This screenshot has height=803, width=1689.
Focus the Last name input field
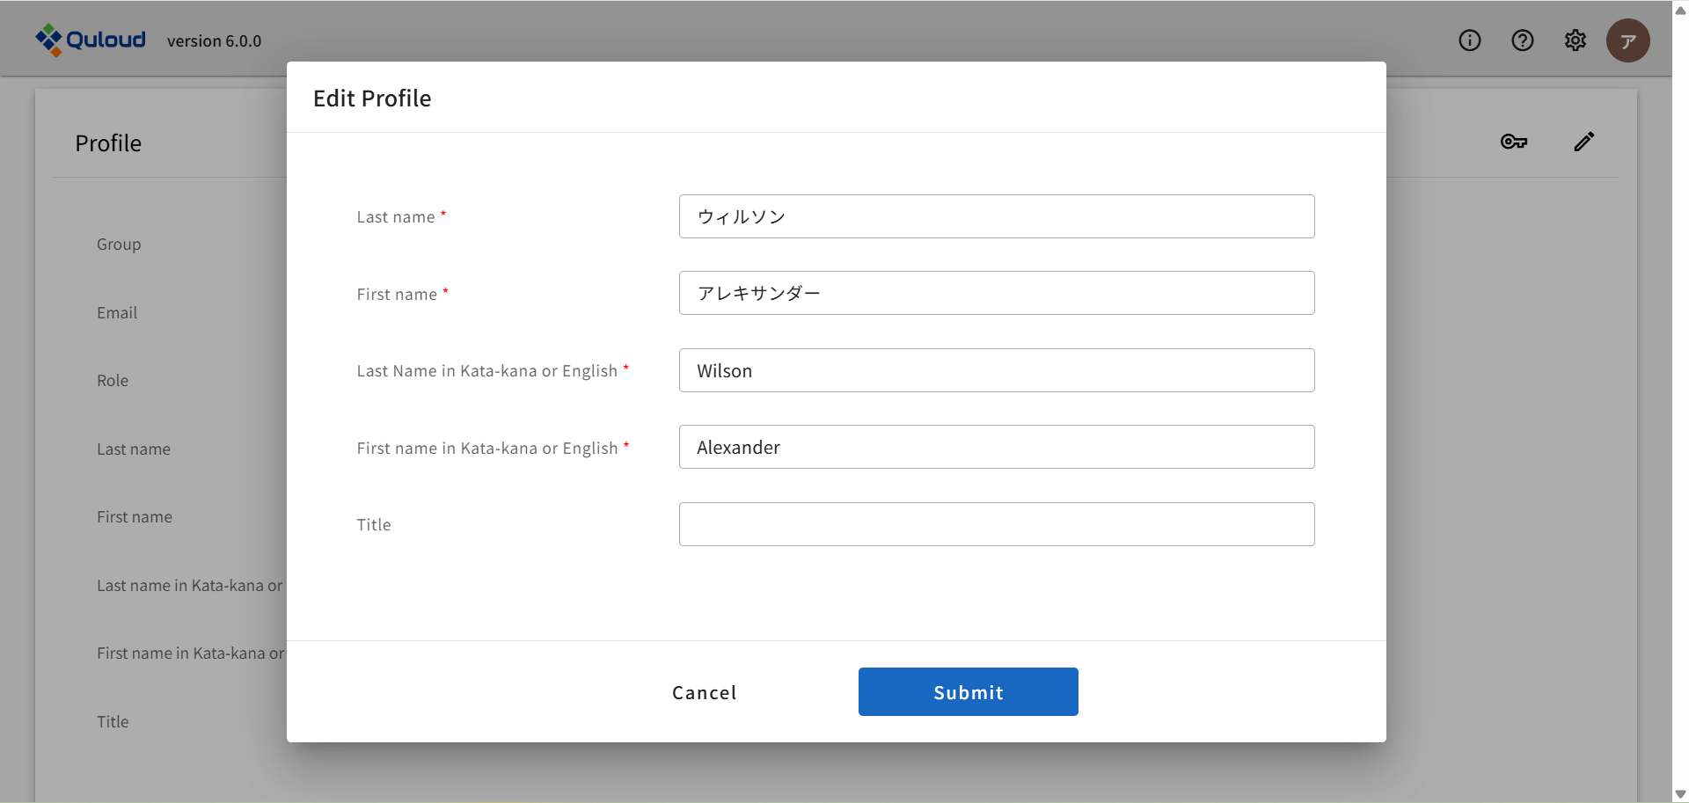click(996, 216)
